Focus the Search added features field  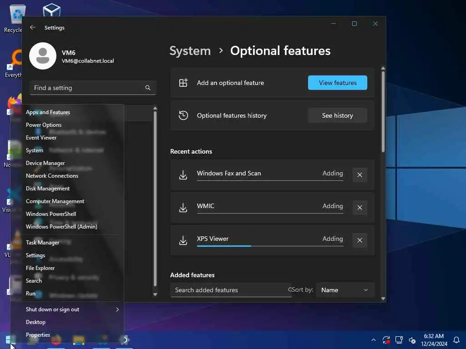click(x=231, y=290)
